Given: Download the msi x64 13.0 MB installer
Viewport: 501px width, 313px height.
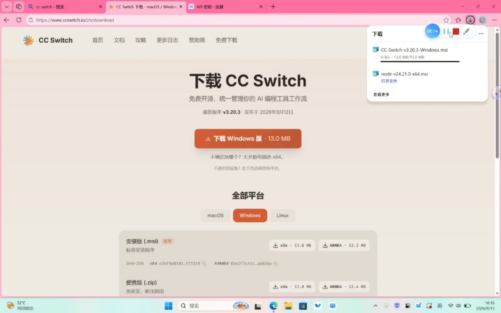Looking at the screenshot, I should pos(292,245).
